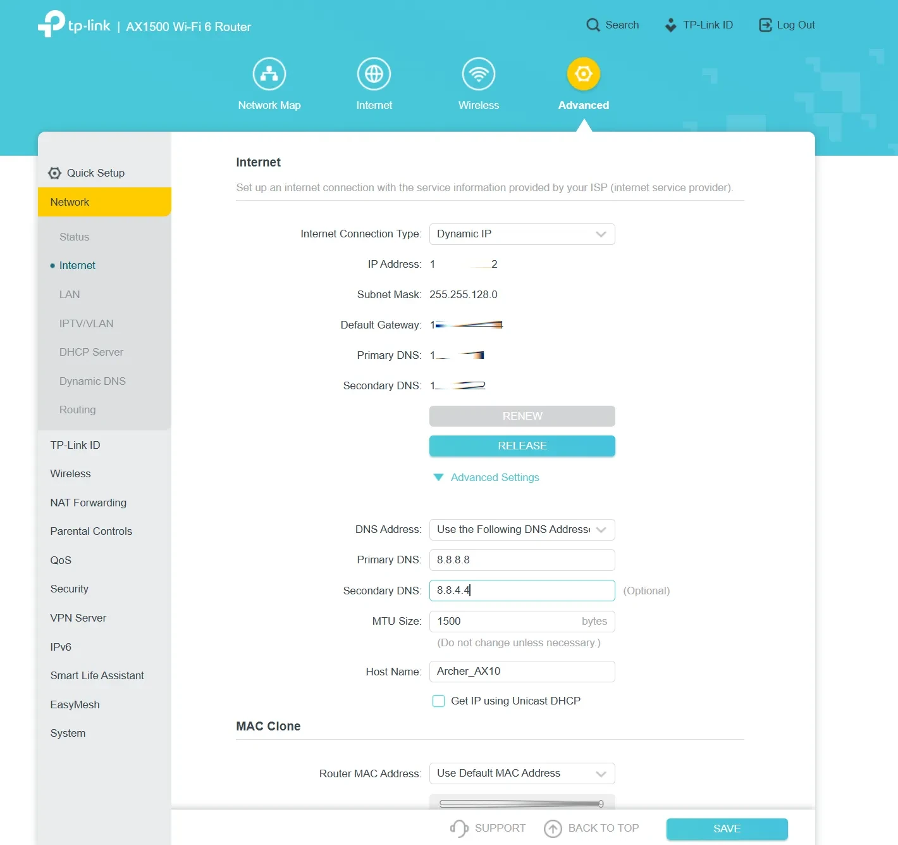
Task: Enable Get IP using Unicast DHCP checkbox
Action: (438, 701)
